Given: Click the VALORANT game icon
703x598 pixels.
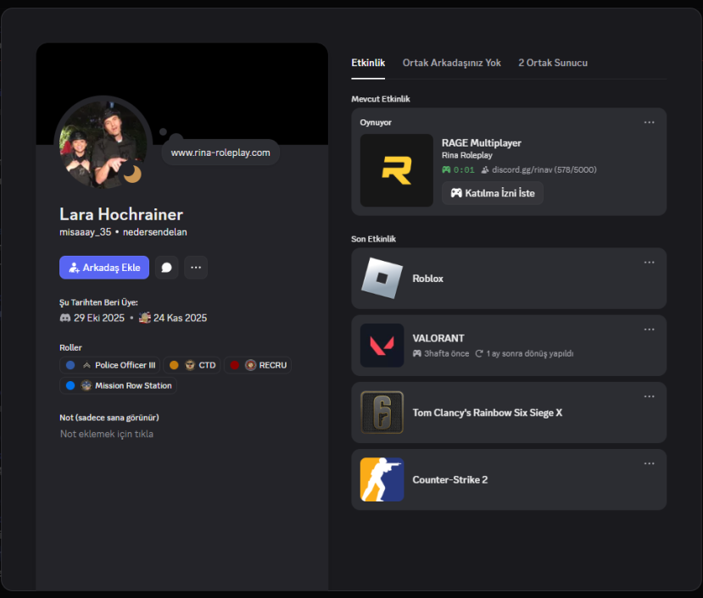Looking at the screenshot, I should (382, 346).
